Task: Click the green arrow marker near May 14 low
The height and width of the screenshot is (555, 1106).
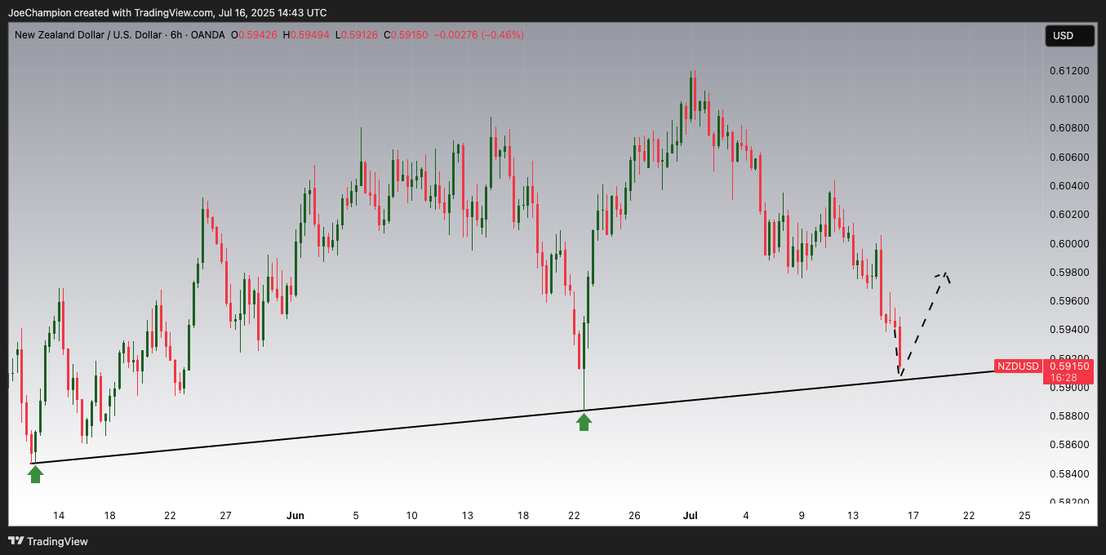Action: (x=35, y=473)
